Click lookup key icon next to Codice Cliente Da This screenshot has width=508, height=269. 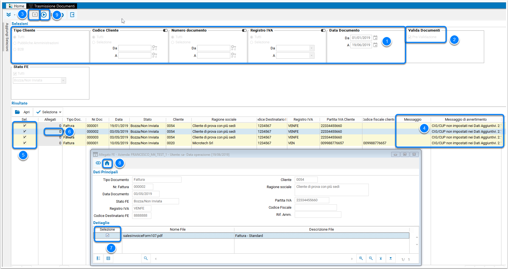coord(155,48)
